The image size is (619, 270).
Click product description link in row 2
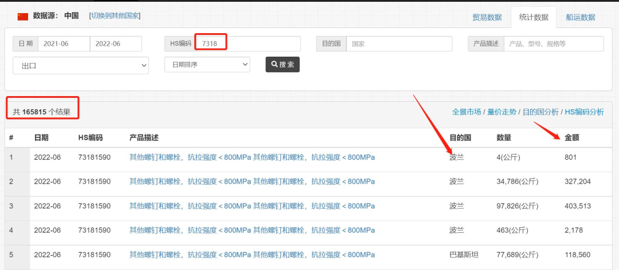(252, 182)
